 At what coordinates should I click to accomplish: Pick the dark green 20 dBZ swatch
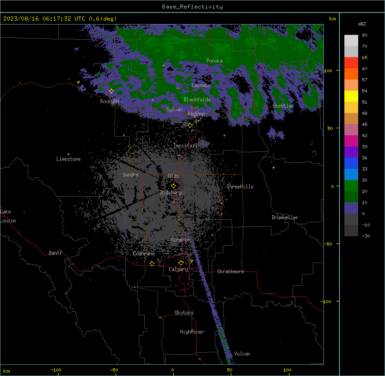(351, 196)
